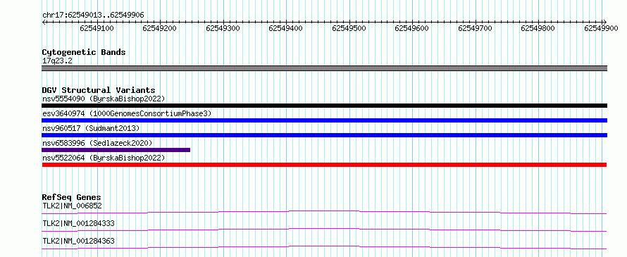627x257 pixels.
Task: Click the magenta TLK2|NM_001284363 gene line
Action: (x=324, y=247)
